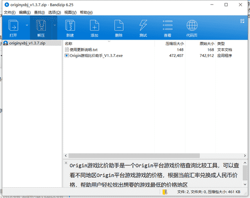
Task: Click the Test (测试) lightning icon
Action: (143, 25)
